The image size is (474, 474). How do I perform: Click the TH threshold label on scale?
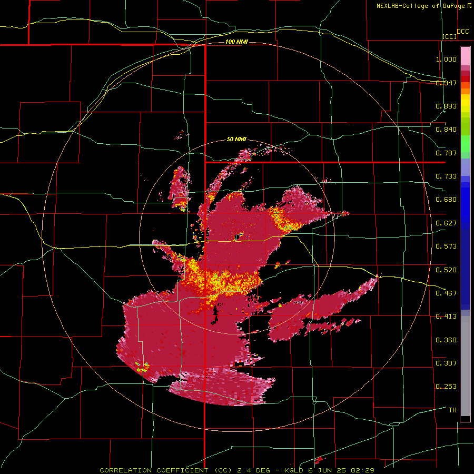(x=452, y=410)
